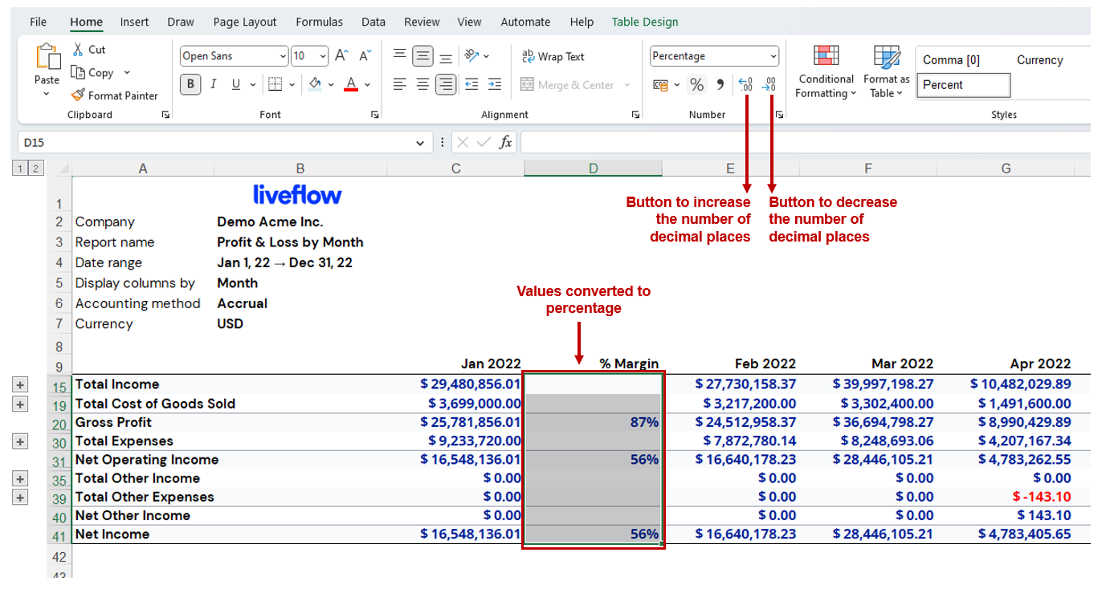Switch to the Formulas ribbon tab
The height and width of the screenshot is (589, 1106).
tap(319, 22)
